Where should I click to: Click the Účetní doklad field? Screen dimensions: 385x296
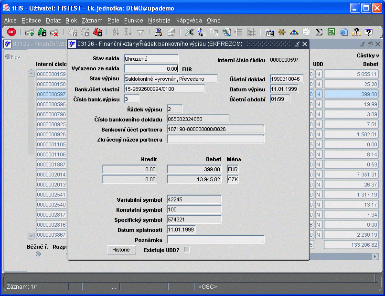pyautogui.click(x=287, y=79)
